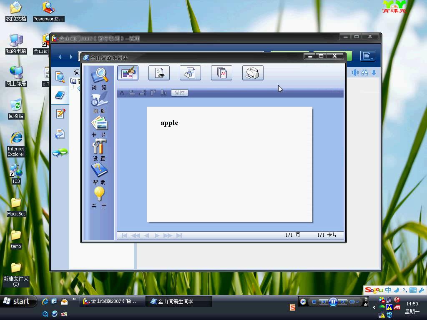Click the word 'apple' on the card

[x=169, y=123]
